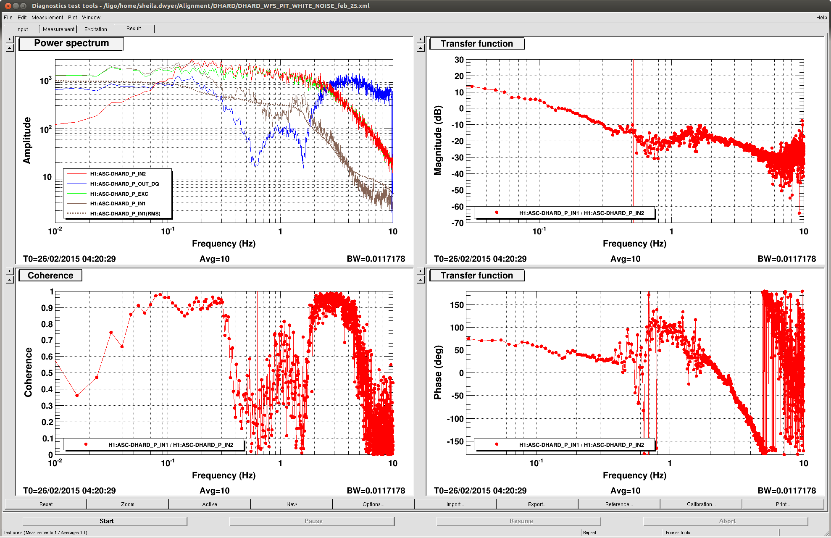Open the Help menu
The width and height of the screenshot is (831, 538).
(821, 18)
